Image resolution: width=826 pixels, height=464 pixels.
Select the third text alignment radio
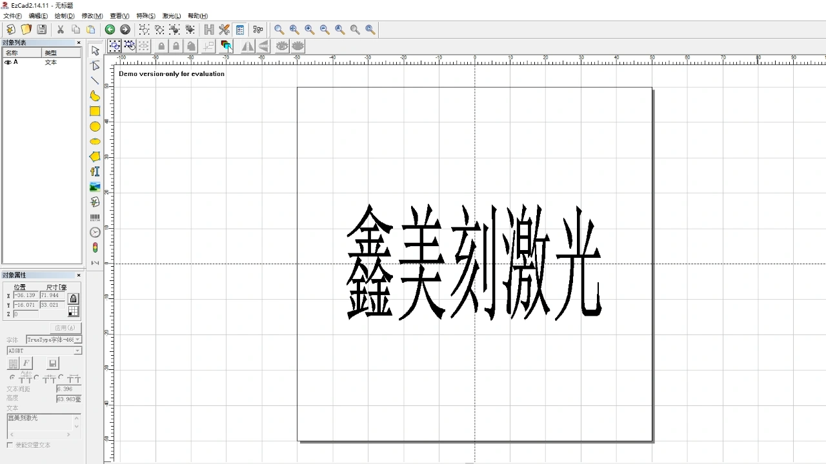coord(61,377)
